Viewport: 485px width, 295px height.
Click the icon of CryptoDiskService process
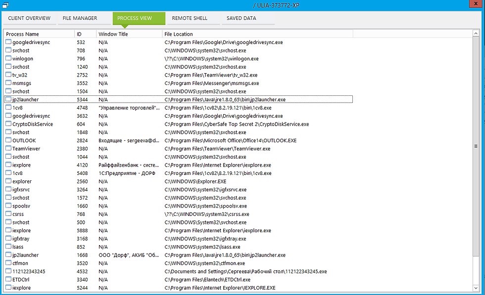[x=8, y=124]
